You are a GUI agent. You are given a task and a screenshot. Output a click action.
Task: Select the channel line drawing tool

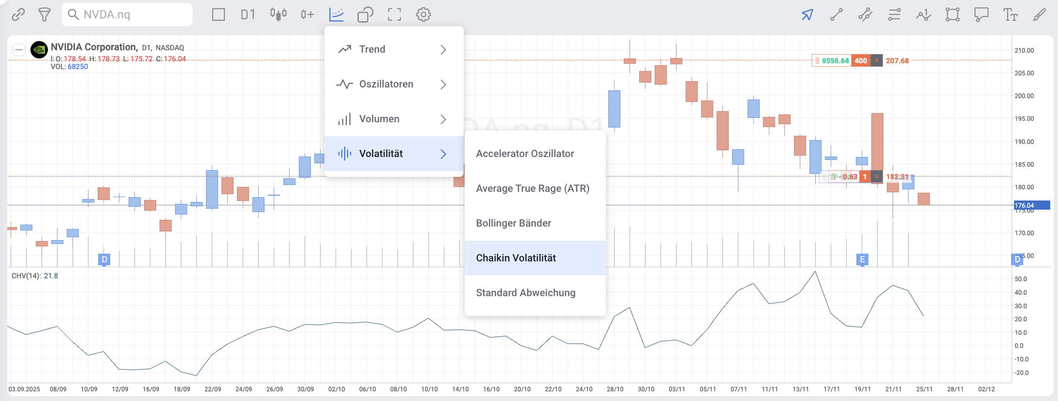click(866, 14)
